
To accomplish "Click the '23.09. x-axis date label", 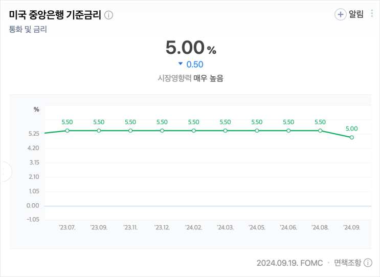I will click(x=99, y=227).
